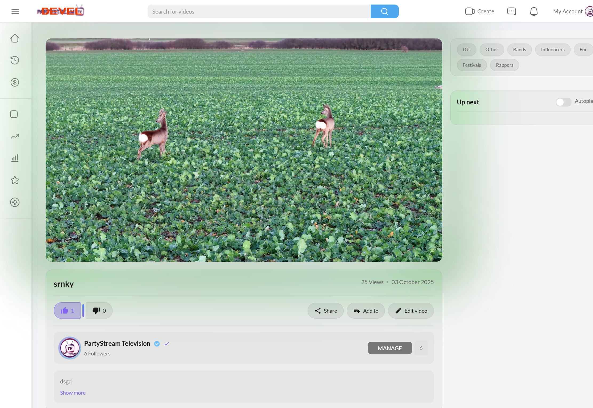Open the Add to playlist dropdown

pos(366,311)
